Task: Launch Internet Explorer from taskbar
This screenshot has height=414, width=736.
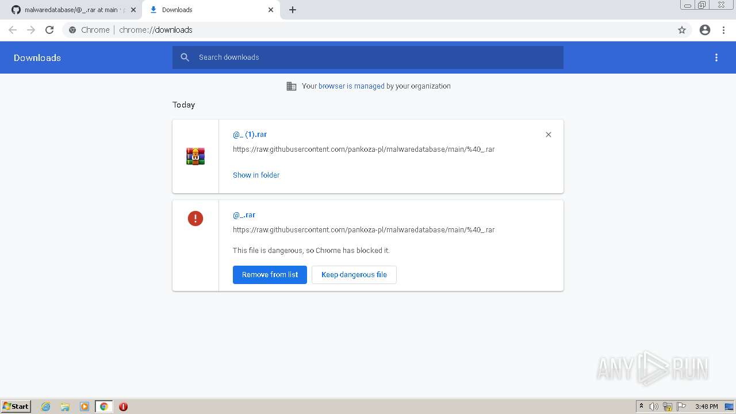Action: tap(46, 407)
